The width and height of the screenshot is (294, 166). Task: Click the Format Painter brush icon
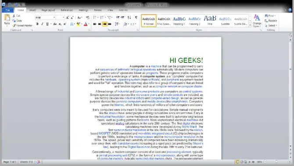(14, 26)
